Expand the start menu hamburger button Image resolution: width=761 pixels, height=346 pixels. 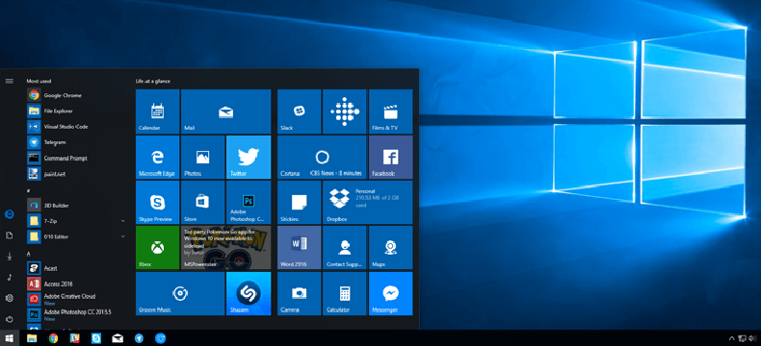pos(10,81)
